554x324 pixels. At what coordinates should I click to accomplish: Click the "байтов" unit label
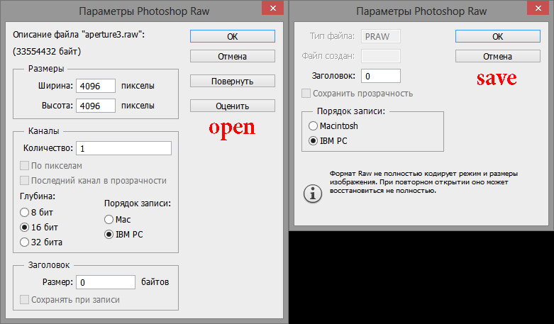pyautogui.click(x=155, y=282)
